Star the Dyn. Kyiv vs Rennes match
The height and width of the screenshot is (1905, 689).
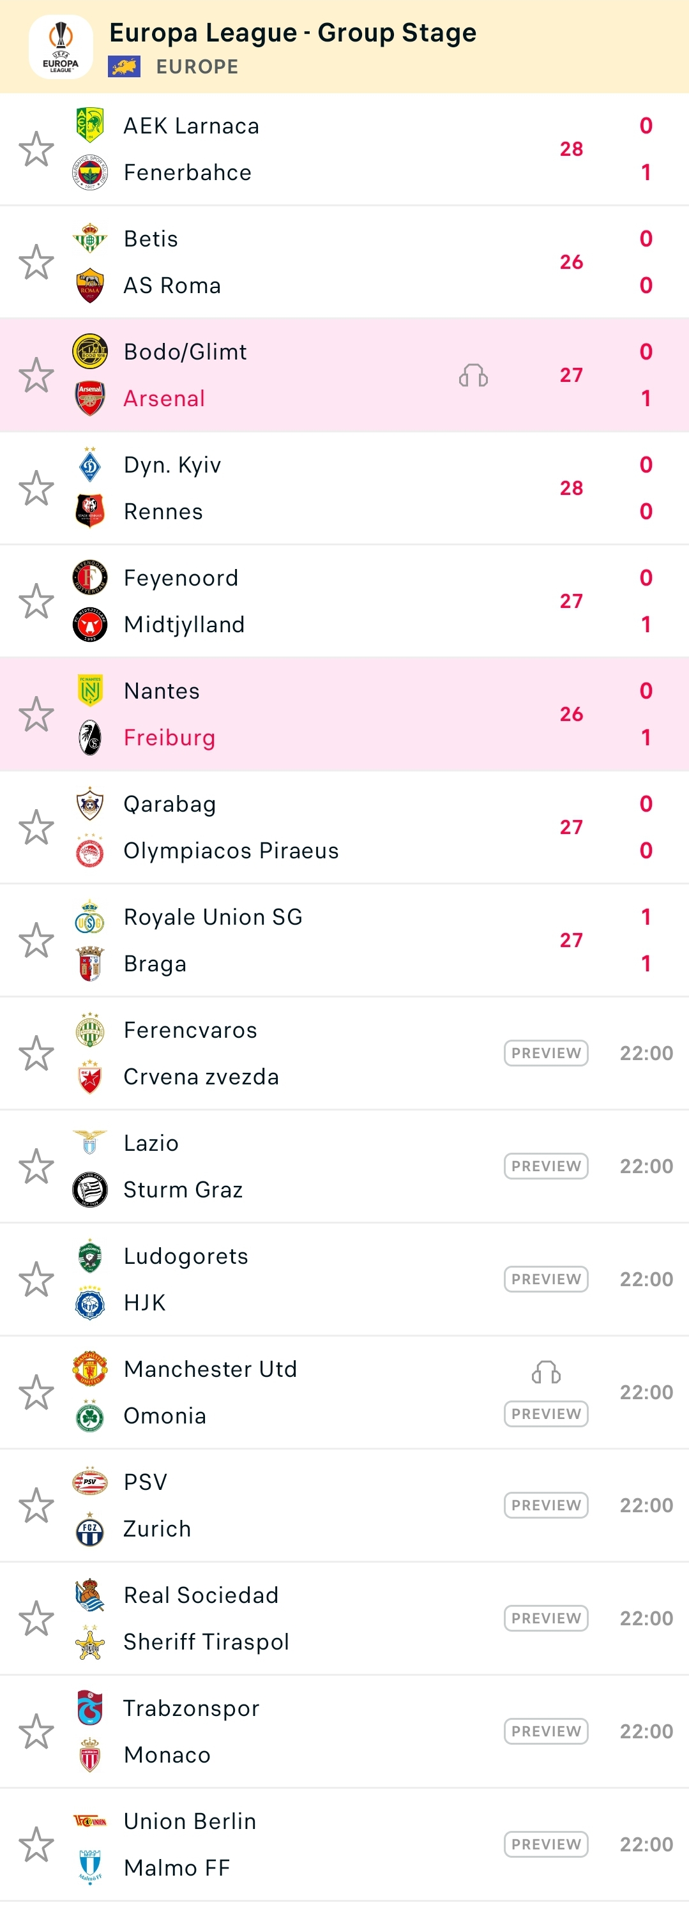click(36, 488)
